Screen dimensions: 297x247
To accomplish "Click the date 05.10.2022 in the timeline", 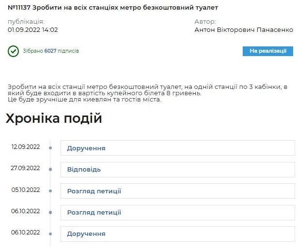I will click(26, 189).
